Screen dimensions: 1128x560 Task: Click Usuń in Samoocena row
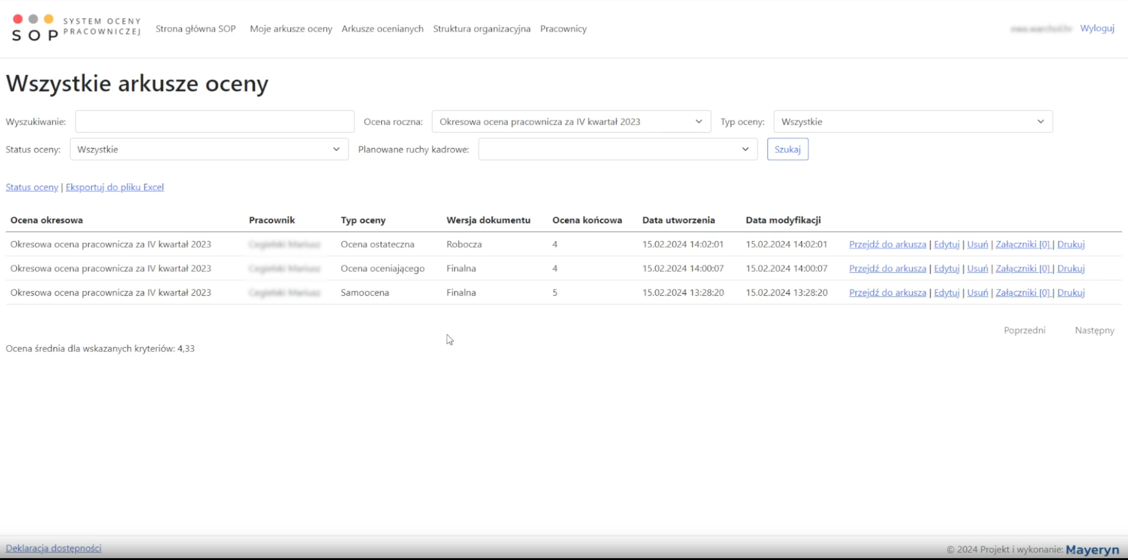coord(977,293)
